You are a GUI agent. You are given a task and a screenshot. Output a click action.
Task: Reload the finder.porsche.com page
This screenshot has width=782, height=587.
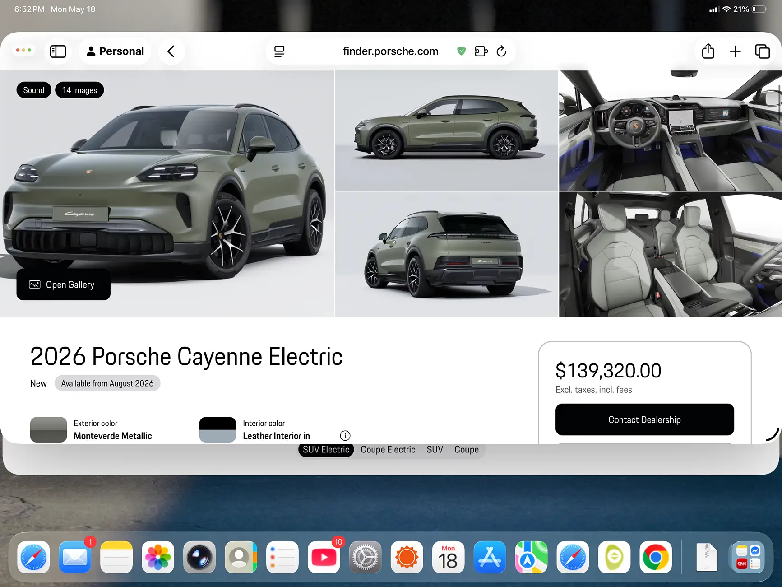click(501, 51)
